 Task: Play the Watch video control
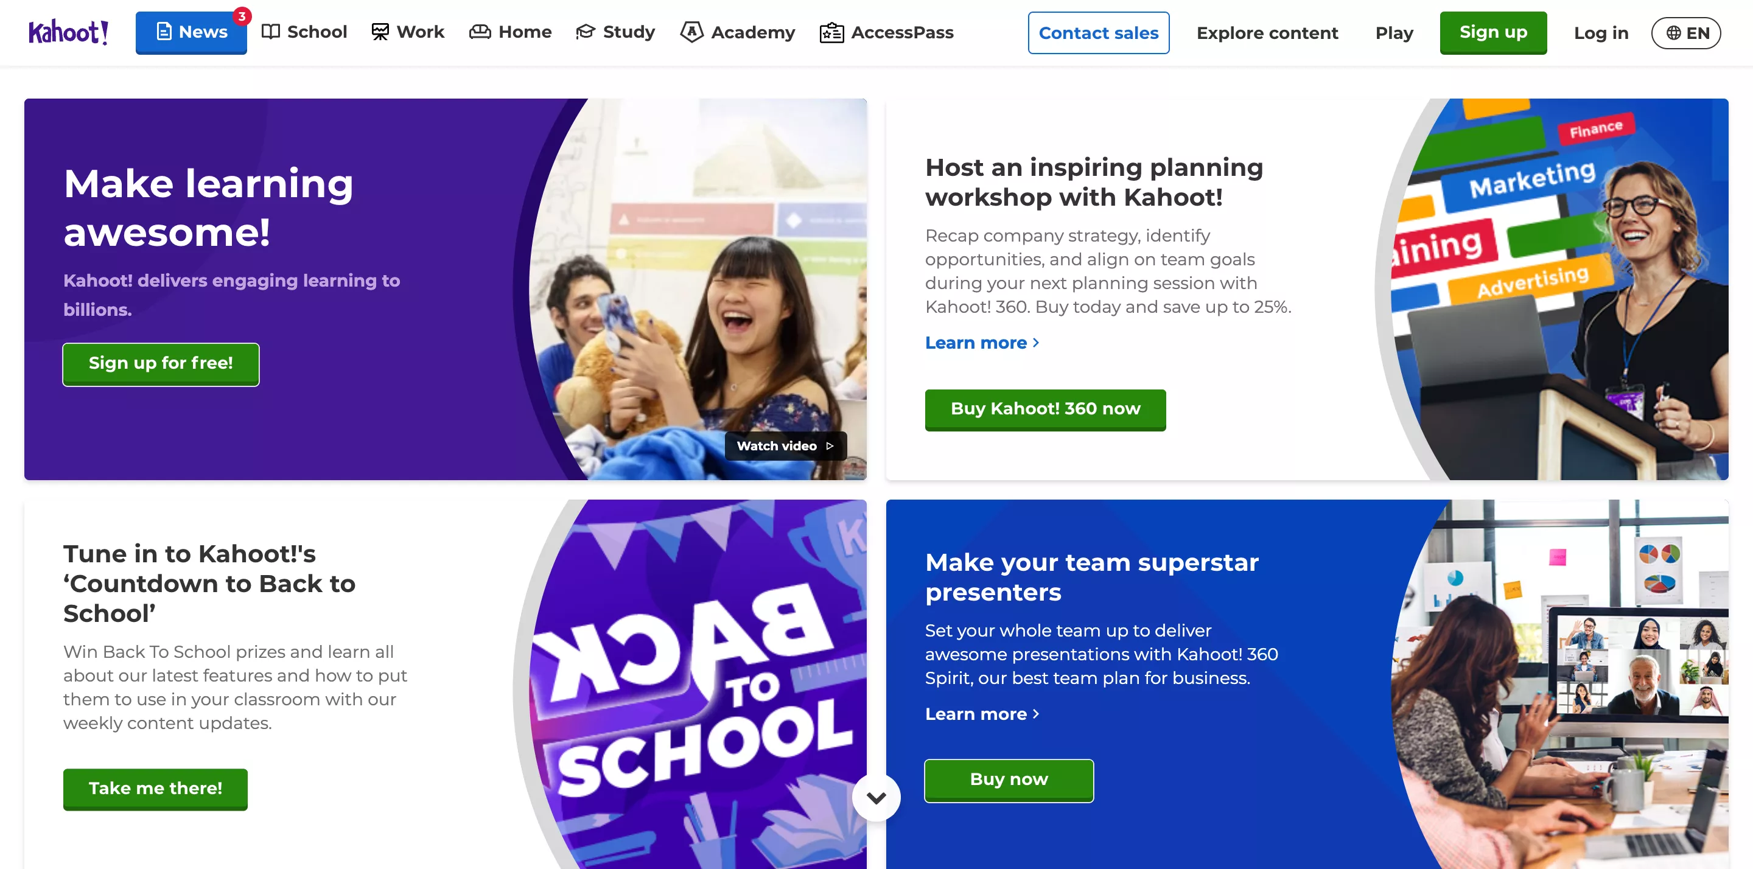point(785,445)
